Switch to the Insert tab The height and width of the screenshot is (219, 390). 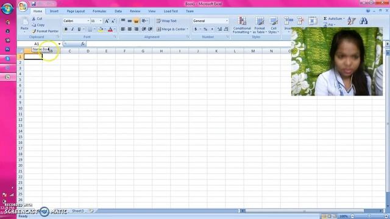(x=54, y=11)
